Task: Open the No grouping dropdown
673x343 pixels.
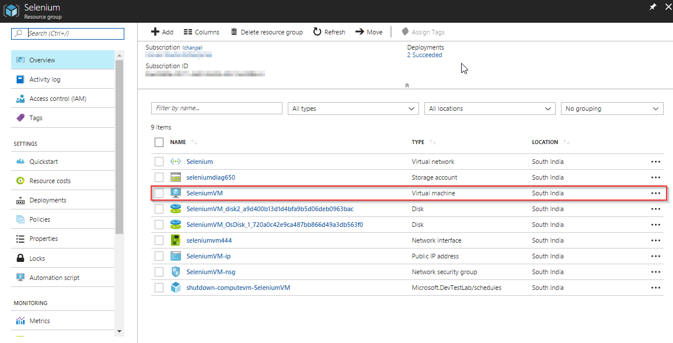Action: (x=612, y=108)
